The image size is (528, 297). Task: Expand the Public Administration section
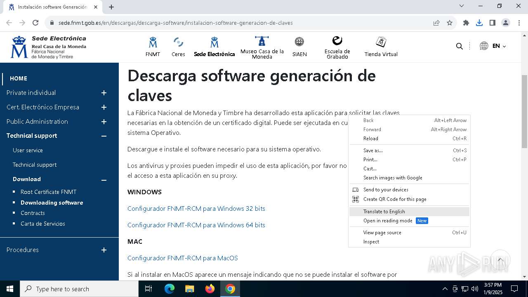104,122
